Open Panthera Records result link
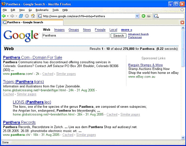The image size is (186, 146). point(19,122)
